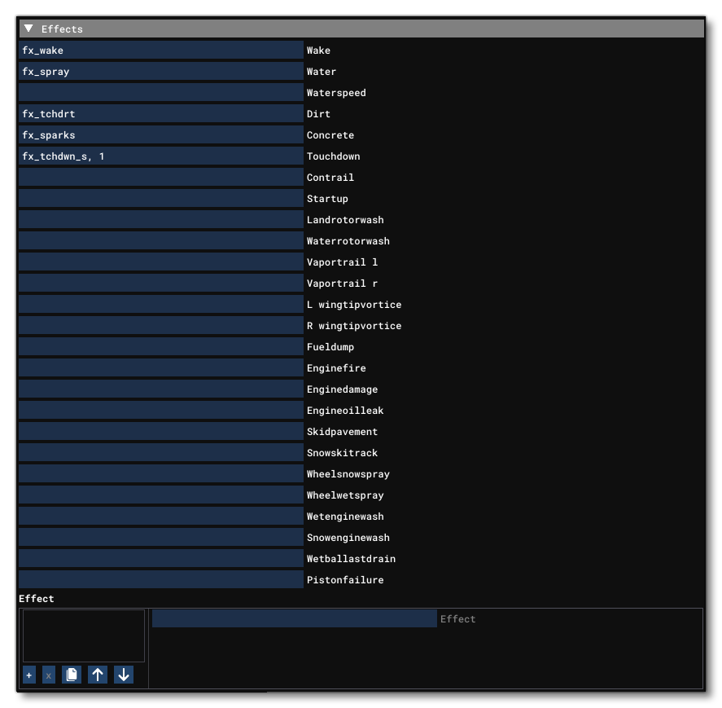Edit the Touchdown field with fx_tchdwn_s
Screen dimensions: 722x708
coord(160,156)
